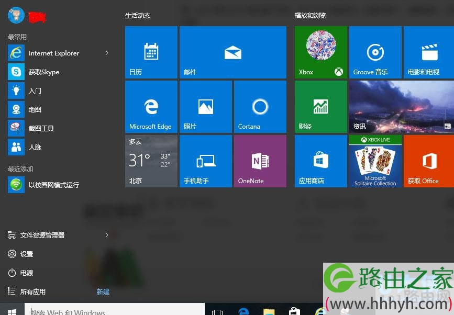The image size is (454, 315).
Task: Open the Photos (照片) tile
Action: (x=206, y=107)
